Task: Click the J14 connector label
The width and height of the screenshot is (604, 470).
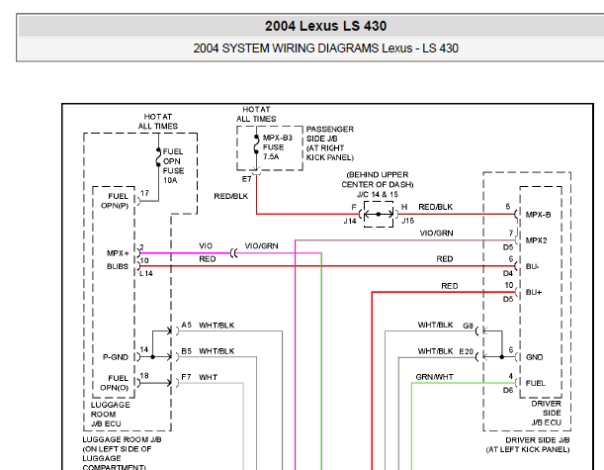Action: pos(350,221)
